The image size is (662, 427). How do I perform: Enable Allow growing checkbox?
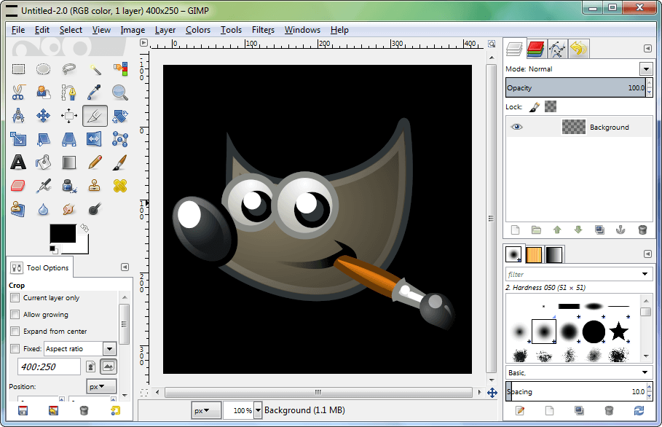pyautogui.click(x=15, y=315)
